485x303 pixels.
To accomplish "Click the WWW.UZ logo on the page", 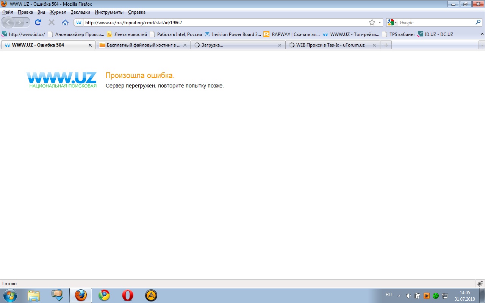I will tap(61, 80).
